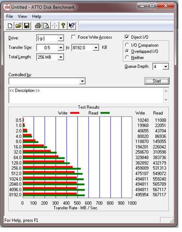Screen dimensions: 182x232
Task: Enable the Force Write Access checkbox
Action: (73, 37)
